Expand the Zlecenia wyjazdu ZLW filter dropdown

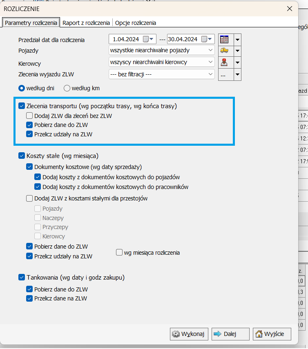click(210, 74)
